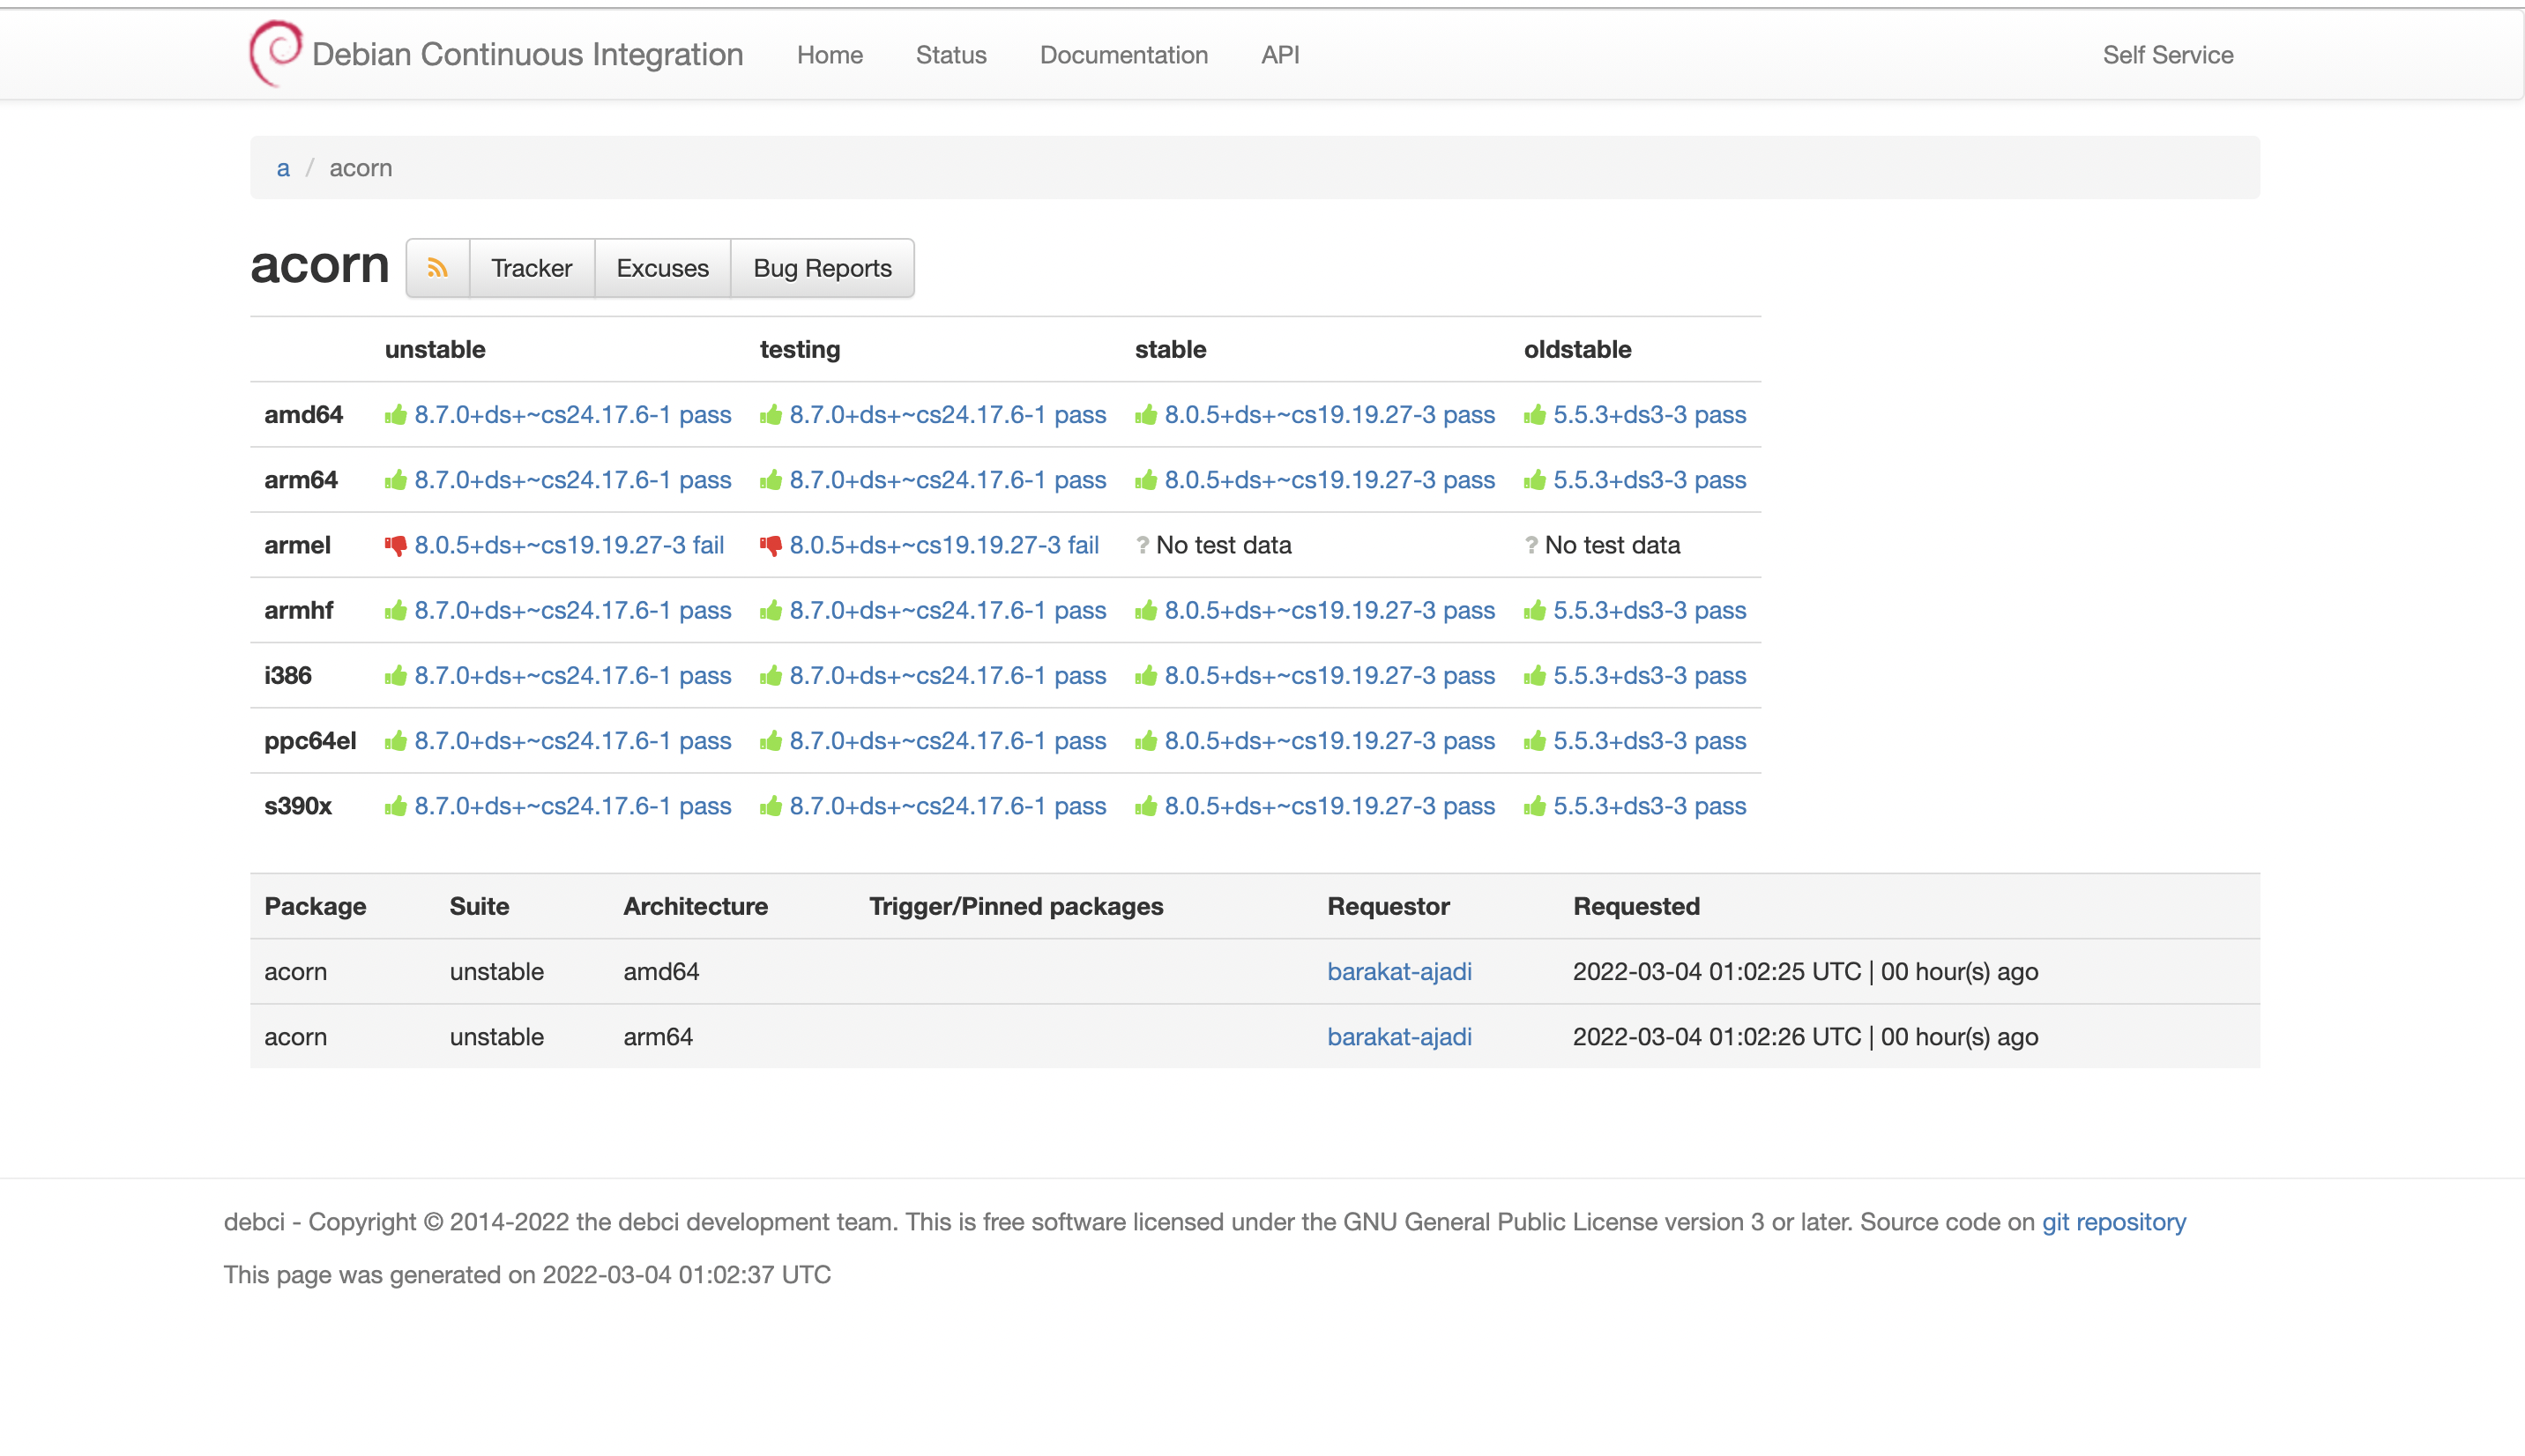This screenshot has height=1456, width=2525.
Task: Click thumbs-up icon for amd64 unstable
Action: coord(396,415)
